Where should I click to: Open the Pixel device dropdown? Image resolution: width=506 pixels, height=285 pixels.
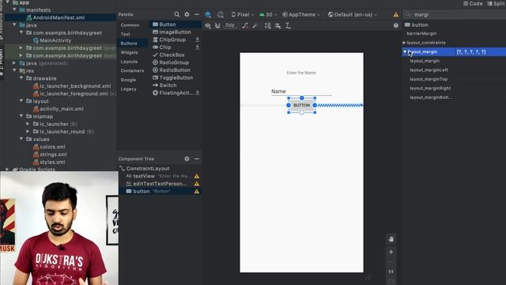coord(243,14)
